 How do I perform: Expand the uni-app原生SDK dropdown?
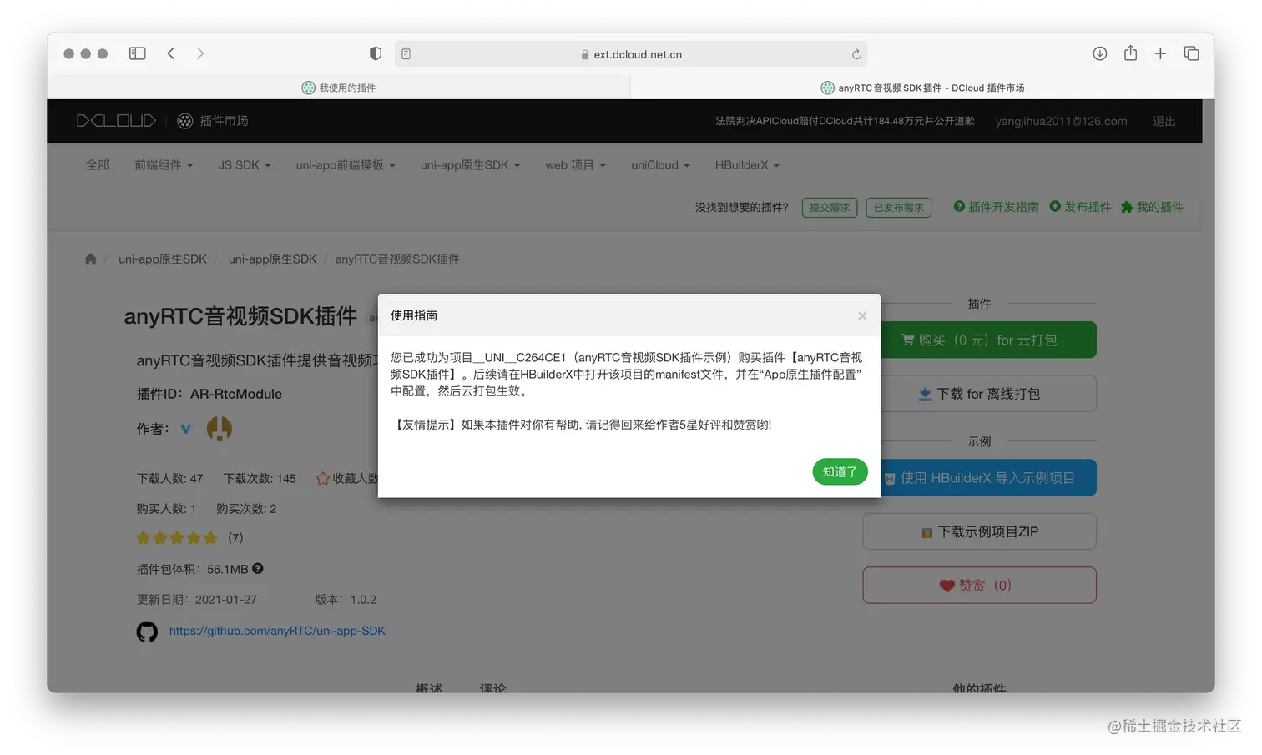(x=470, y=165)
